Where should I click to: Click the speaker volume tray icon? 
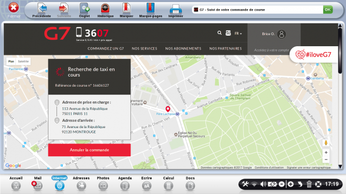point(263,184)
